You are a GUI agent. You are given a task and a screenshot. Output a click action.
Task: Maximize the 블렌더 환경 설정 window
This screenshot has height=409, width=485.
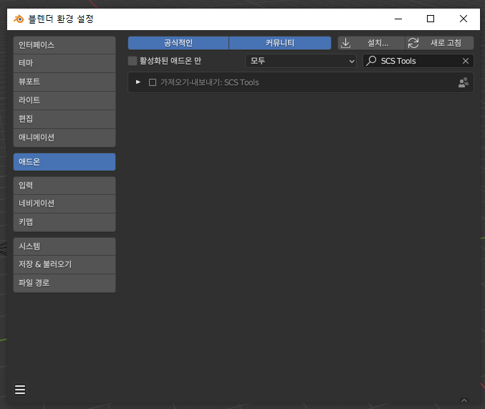coord(431,19)
